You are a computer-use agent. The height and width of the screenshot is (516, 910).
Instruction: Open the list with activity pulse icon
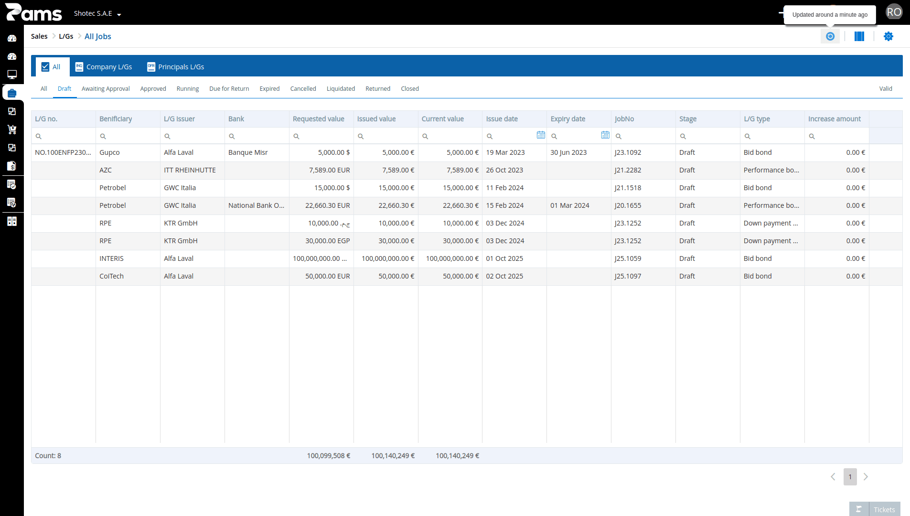[x=12, y=203]
